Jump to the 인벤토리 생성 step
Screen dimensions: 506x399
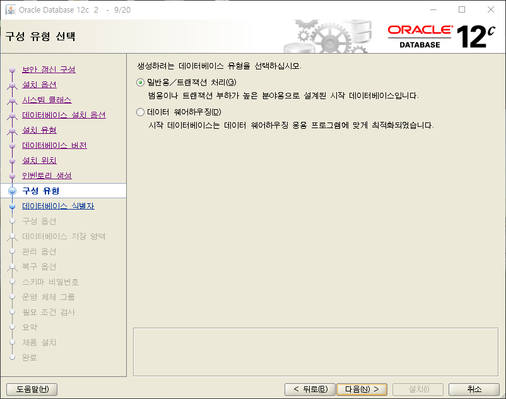click(x=47, y=176)
